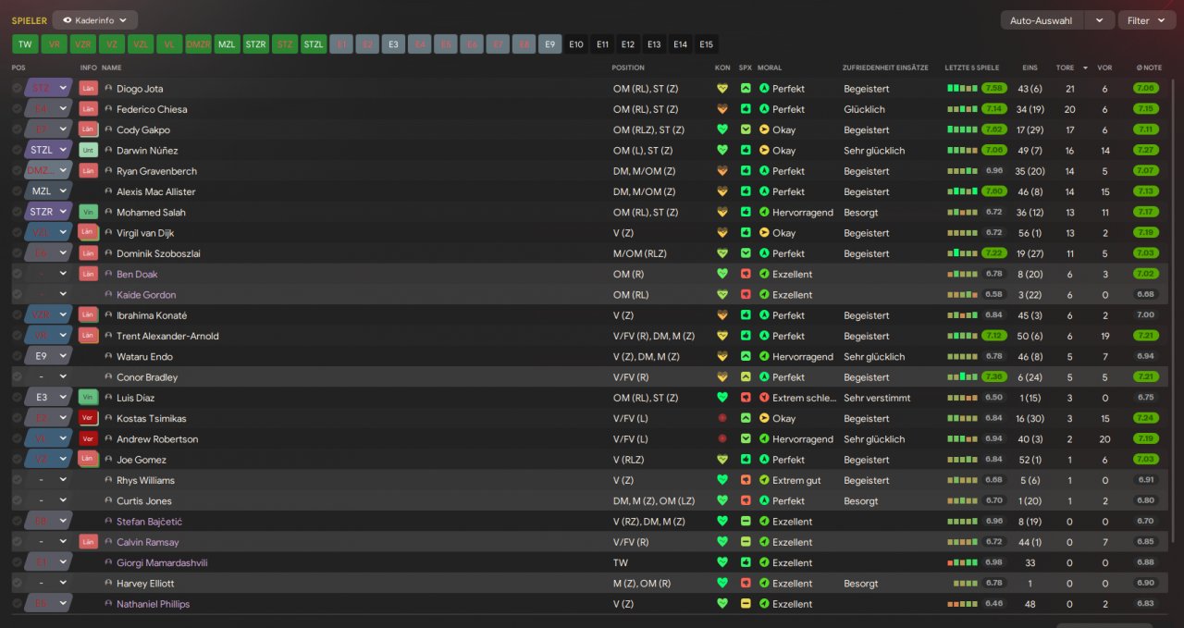Tick the selection circle for Harvey Elliott
Image resolution: width=1184 pixels, height=628 pixels.
pos(17,584)
